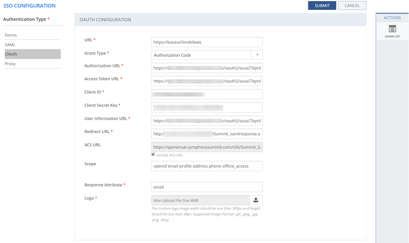Click the Access Token URL field
The height and width of the screenshot is (243, 409).
coord(207,81)
